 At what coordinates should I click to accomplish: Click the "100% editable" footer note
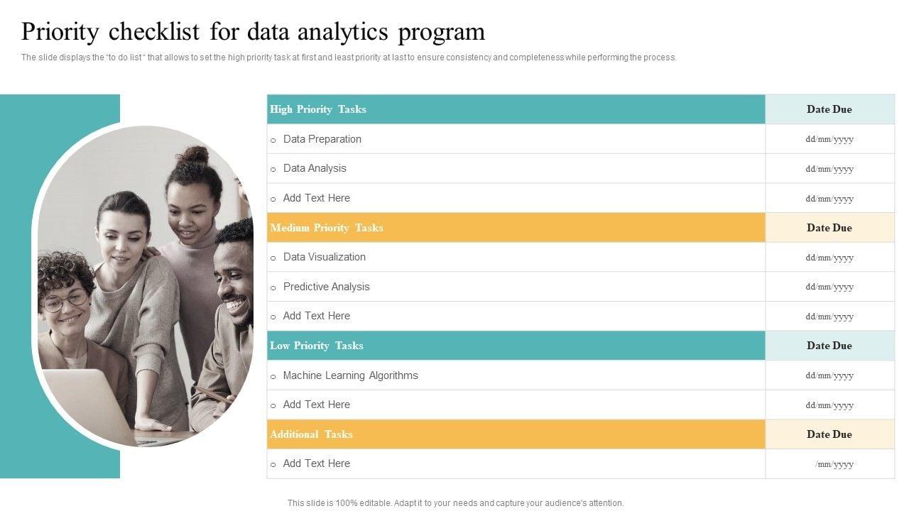pos(455,503)
